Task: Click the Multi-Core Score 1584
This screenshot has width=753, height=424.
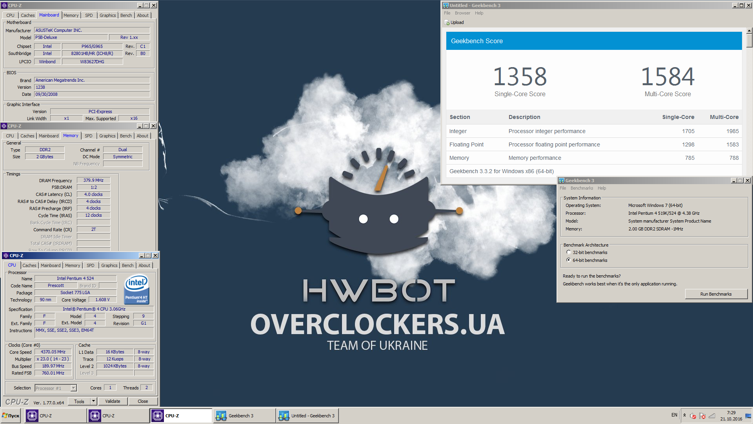Action: coord(668,77)
